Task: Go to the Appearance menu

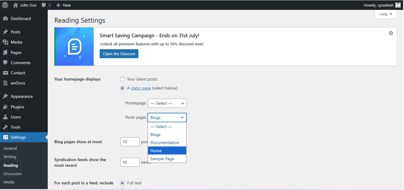Action: tap(21, 97)
